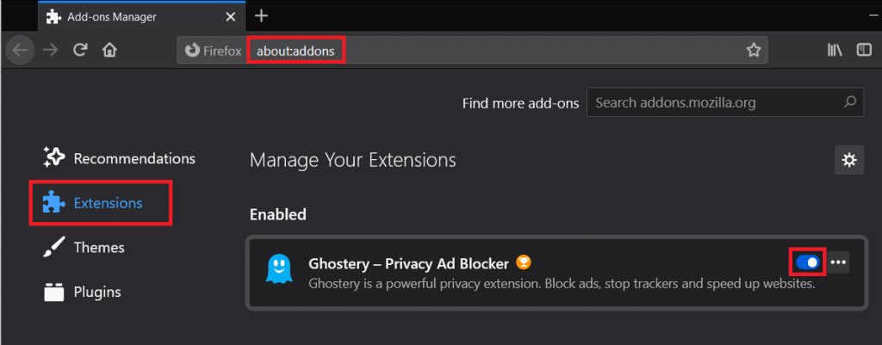Click the reload page icon
This screenshot has height=345, width=882.
tap(80, 50)
